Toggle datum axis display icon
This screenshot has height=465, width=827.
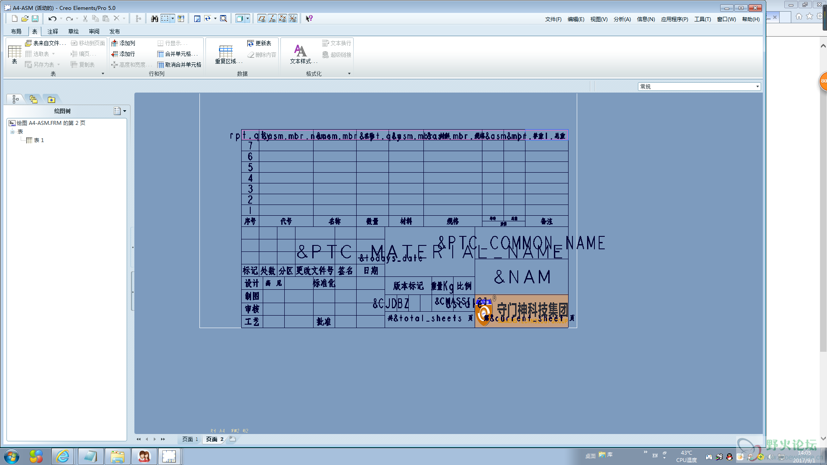(272, 19)
